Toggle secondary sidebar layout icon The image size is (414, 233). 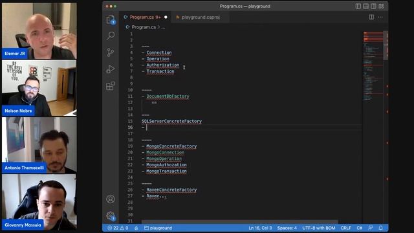[x=373, y=6]
